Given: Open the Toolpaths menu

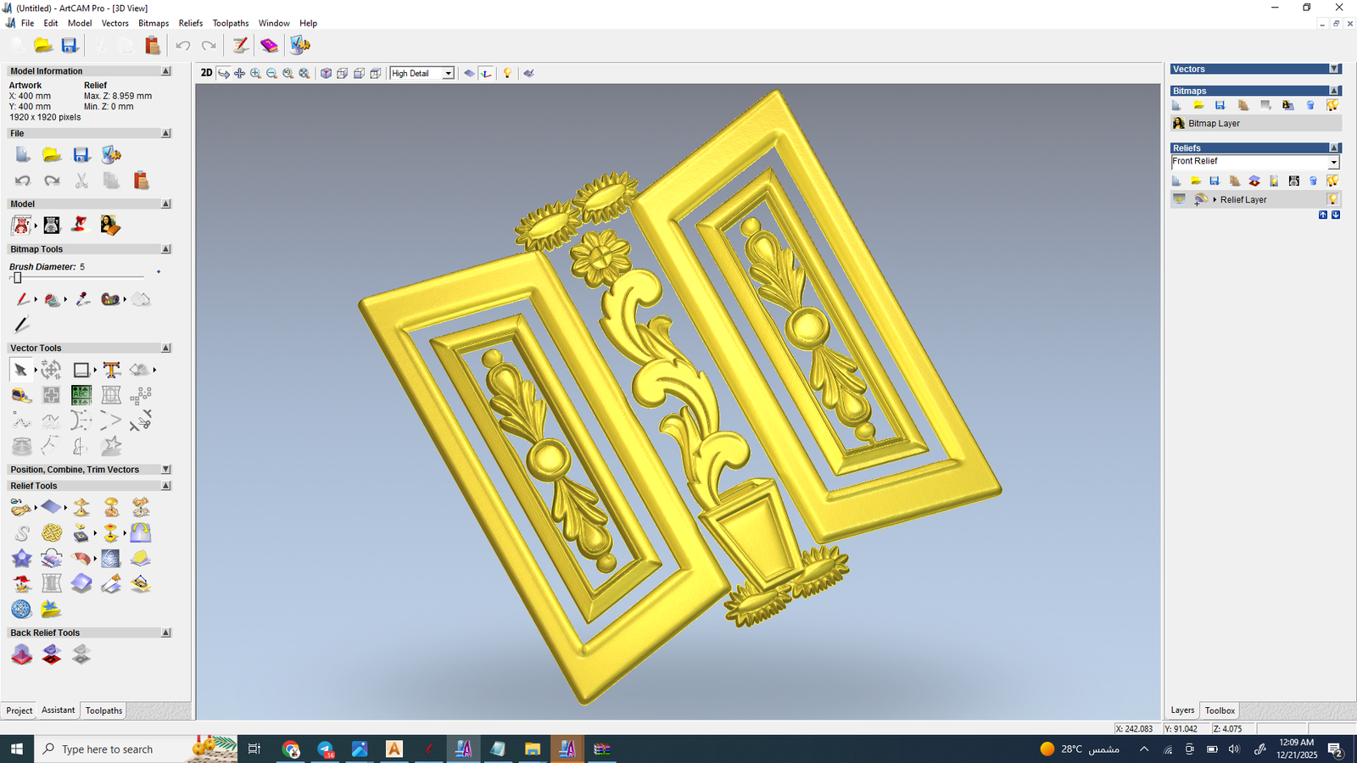Looking at the screenshot, I should click(x=230, y=23).
